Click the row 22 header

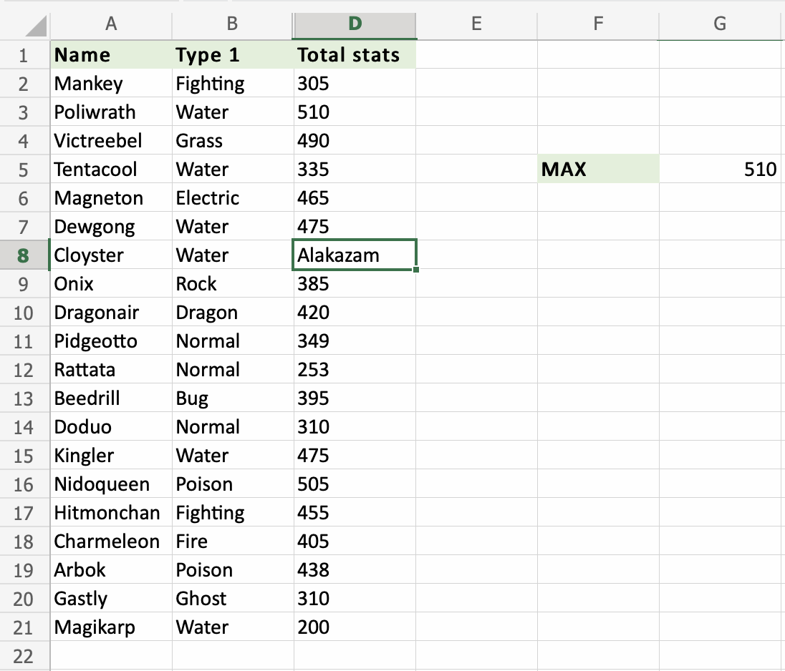tap(24, 656)
